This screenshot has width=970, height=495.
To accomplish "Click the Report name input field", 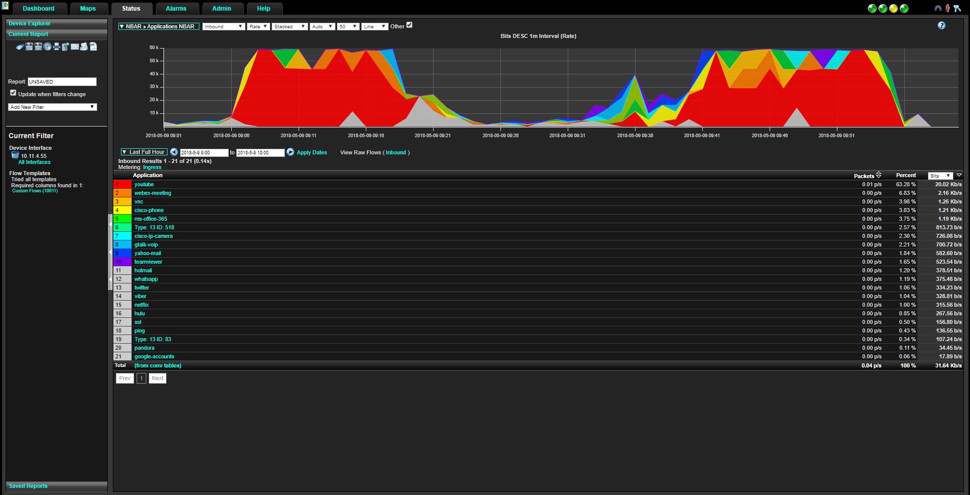I will 62,81.
